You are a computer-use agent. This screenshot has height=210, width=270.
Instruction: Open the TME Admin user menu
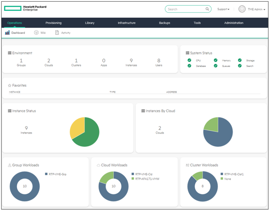click(x=254, y=9)
